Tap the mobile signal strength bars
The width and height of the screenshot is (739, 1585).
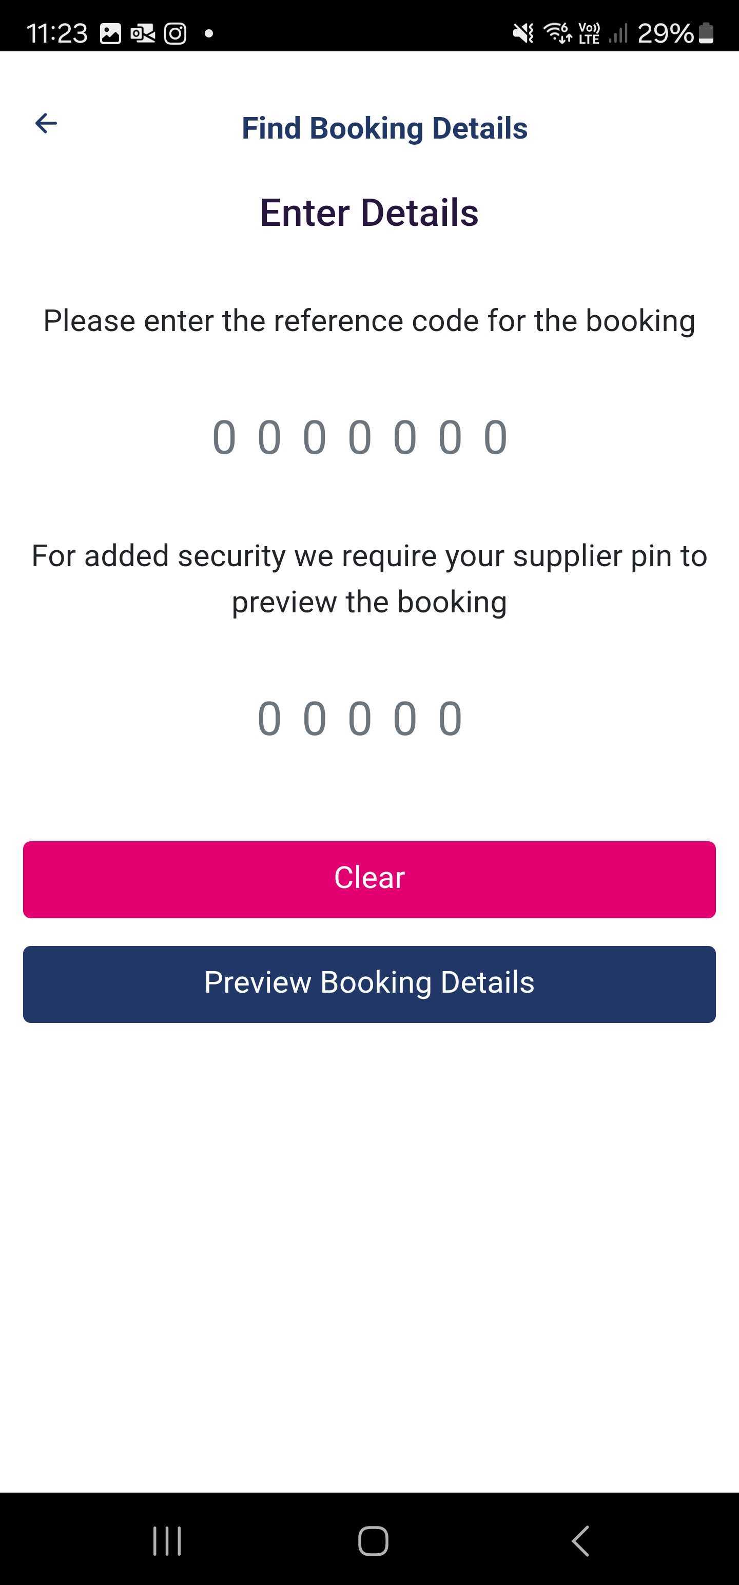click(x=618, y=33)
